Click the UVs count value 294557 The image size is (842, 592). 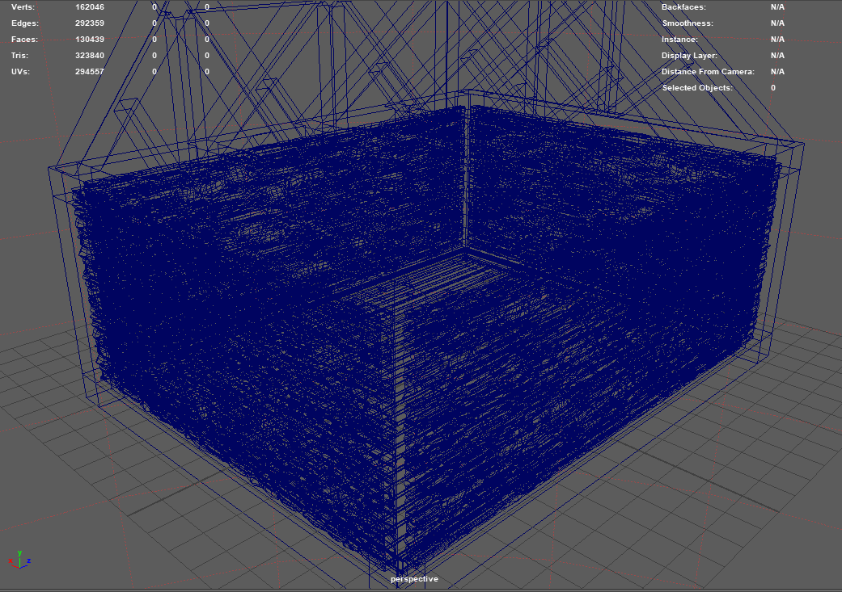(x=89, y=71)
